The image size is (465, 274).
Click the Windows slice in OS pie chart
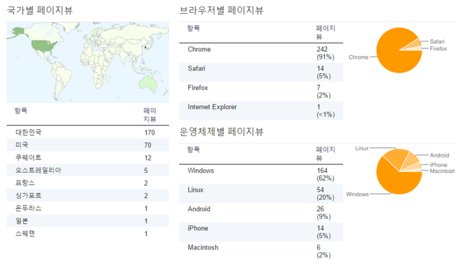click(x=396, y=181)
